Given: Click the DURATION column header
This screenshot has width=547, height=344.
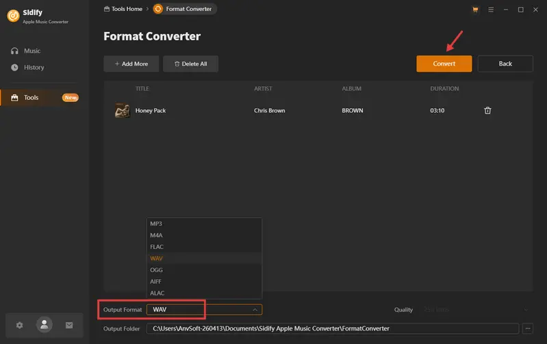Looking at the screenshot, I should pyautogui.click(x=444, y=88).
